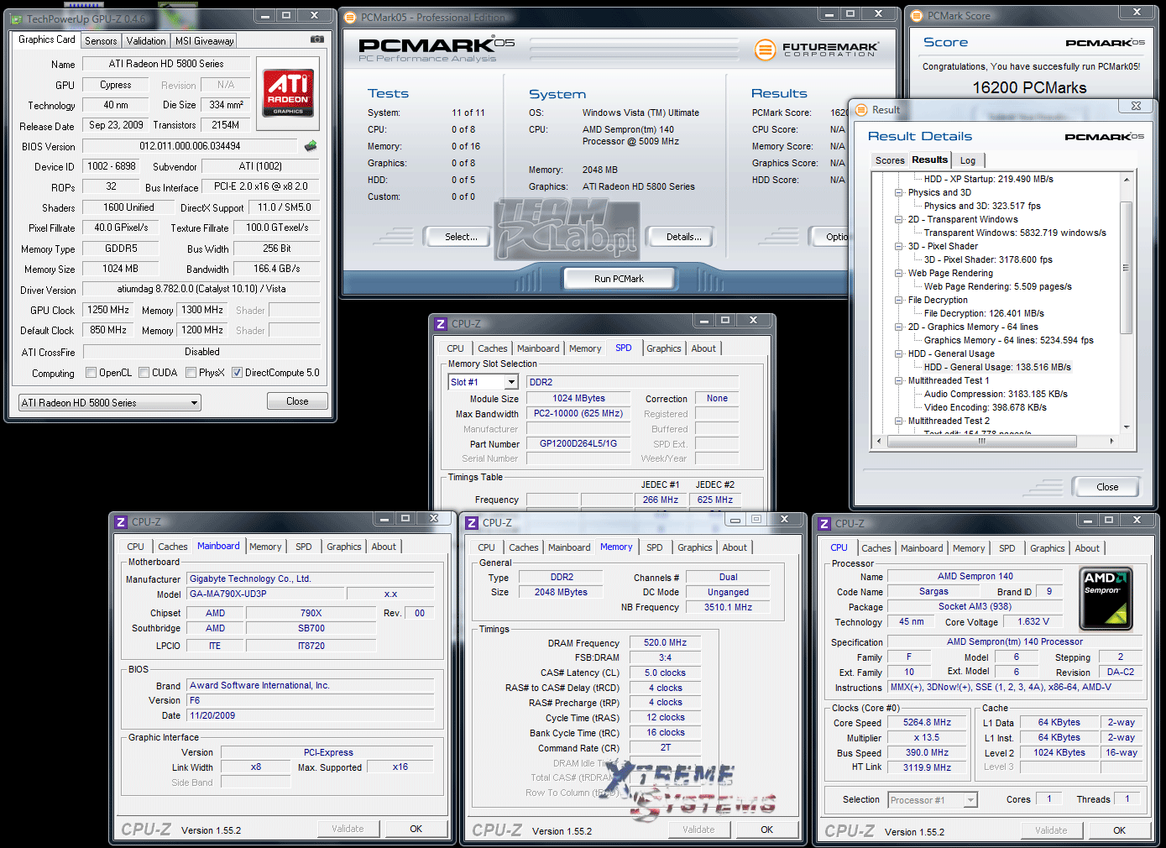Collapse the Web Page Rendering node

pos(899,273)
